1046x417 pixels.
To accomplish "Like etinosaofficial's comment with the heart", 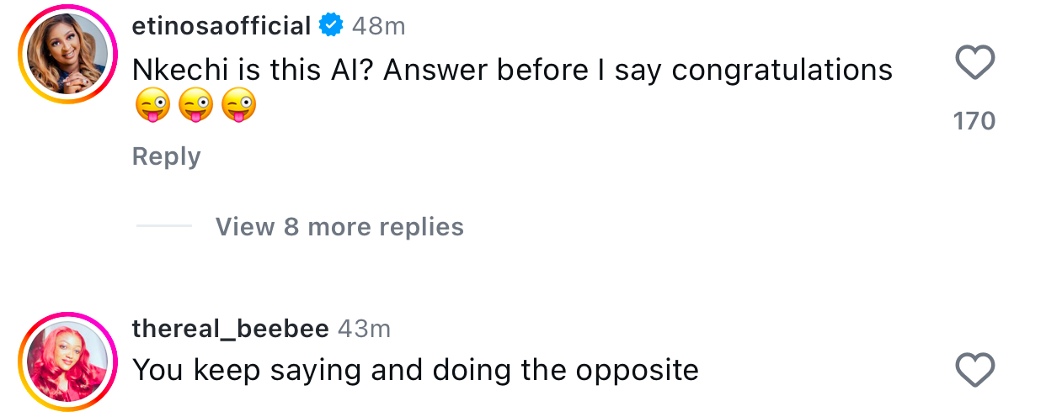I will click(x=976, y=63).
